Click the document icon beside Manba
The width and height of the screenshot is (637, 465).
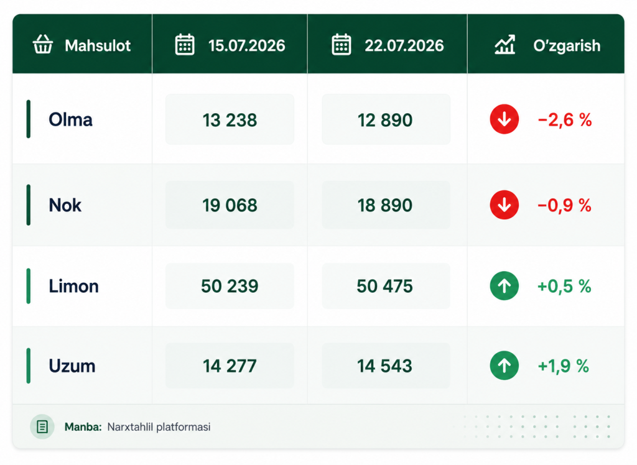click(x=42, y=427)
